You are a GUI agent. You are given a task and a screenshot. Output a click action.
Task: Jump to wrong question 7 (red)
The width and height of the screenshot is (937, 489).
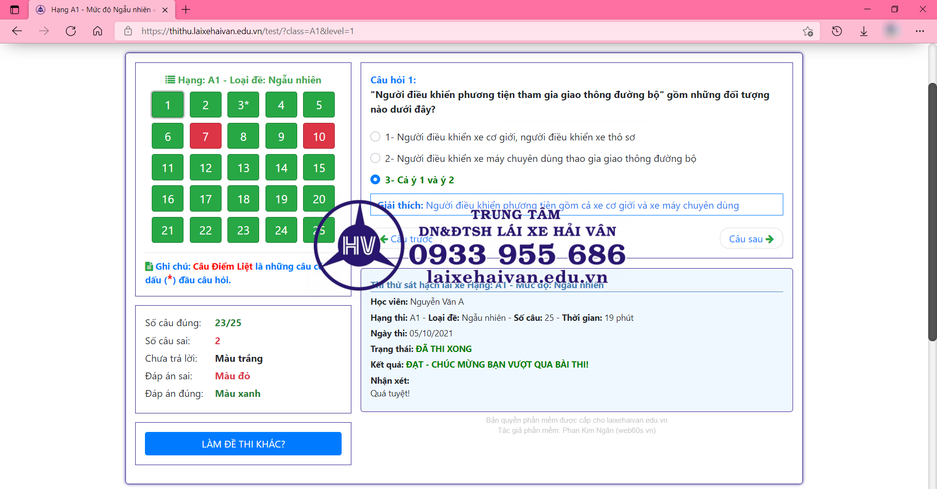point(205,137)
